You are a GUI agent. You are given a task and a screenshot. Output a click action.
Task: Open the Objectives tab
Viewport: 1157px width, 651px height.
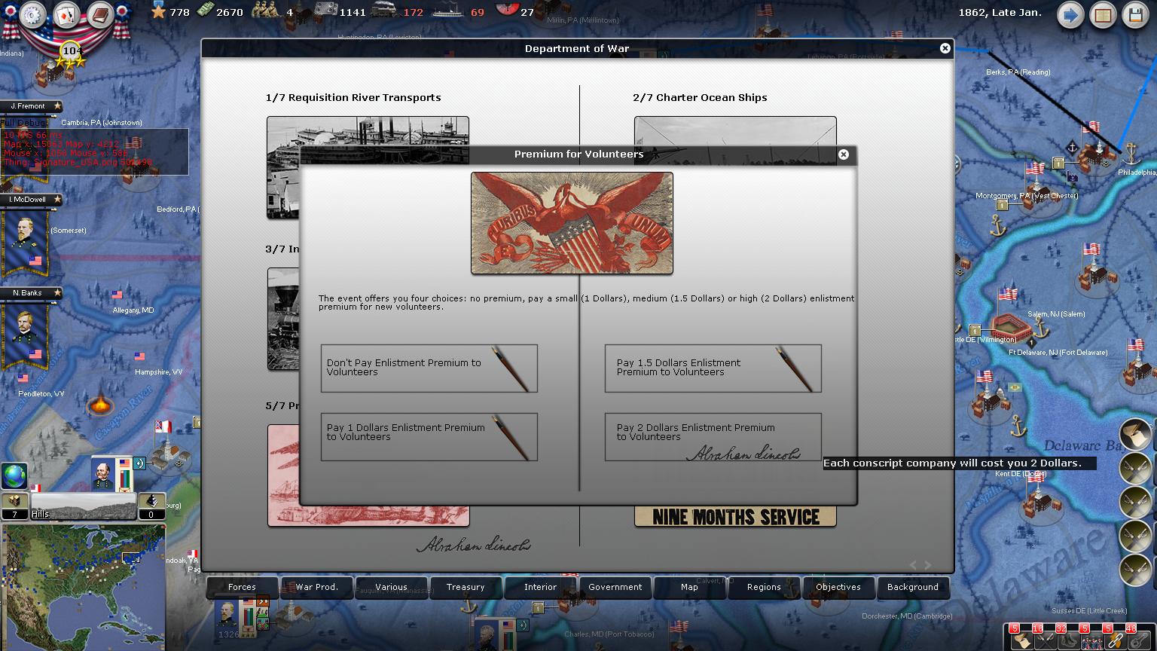pos(838,587)
